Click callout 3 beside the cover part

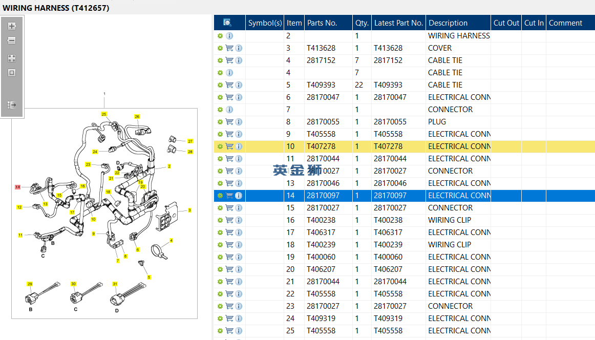coord(189,210)
